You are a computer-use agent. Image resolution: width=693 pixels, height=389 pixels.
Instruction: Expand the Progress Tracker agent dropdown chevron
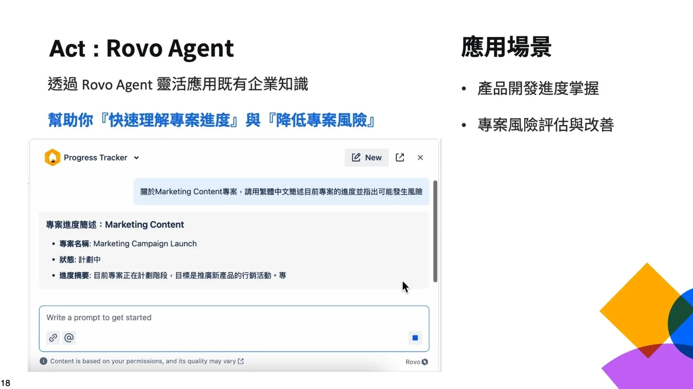pos(136,158)
